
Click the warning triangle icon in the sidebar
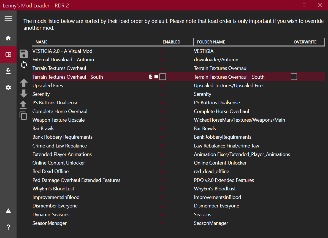click(x=8, y=211)
